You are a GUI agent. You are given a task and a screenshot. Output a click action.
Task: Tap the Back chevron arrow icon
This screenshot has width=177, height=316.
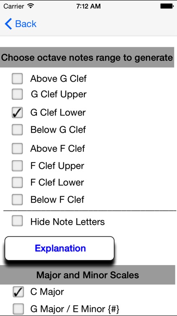pyautogui.click(x=8, y=24)
